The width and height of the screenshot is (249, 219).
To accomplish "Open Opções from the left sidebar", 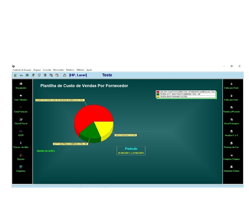I will click(x=21, y=155).
